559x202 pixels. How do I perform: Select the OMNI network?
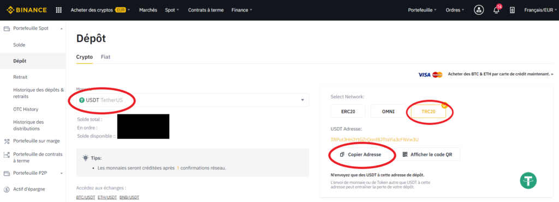[x=388, y=111]
